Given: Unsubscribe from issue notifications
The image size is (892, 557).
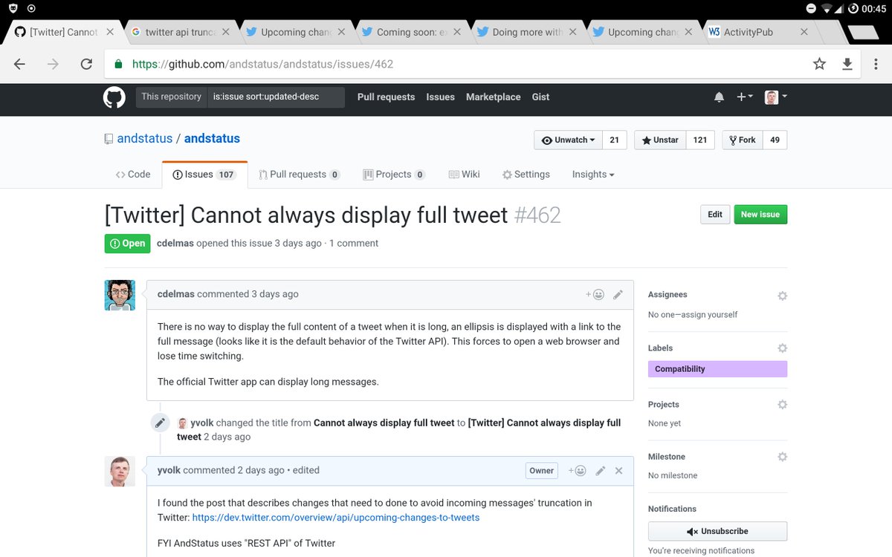Looking at the screenshot, I should point(717,532).
